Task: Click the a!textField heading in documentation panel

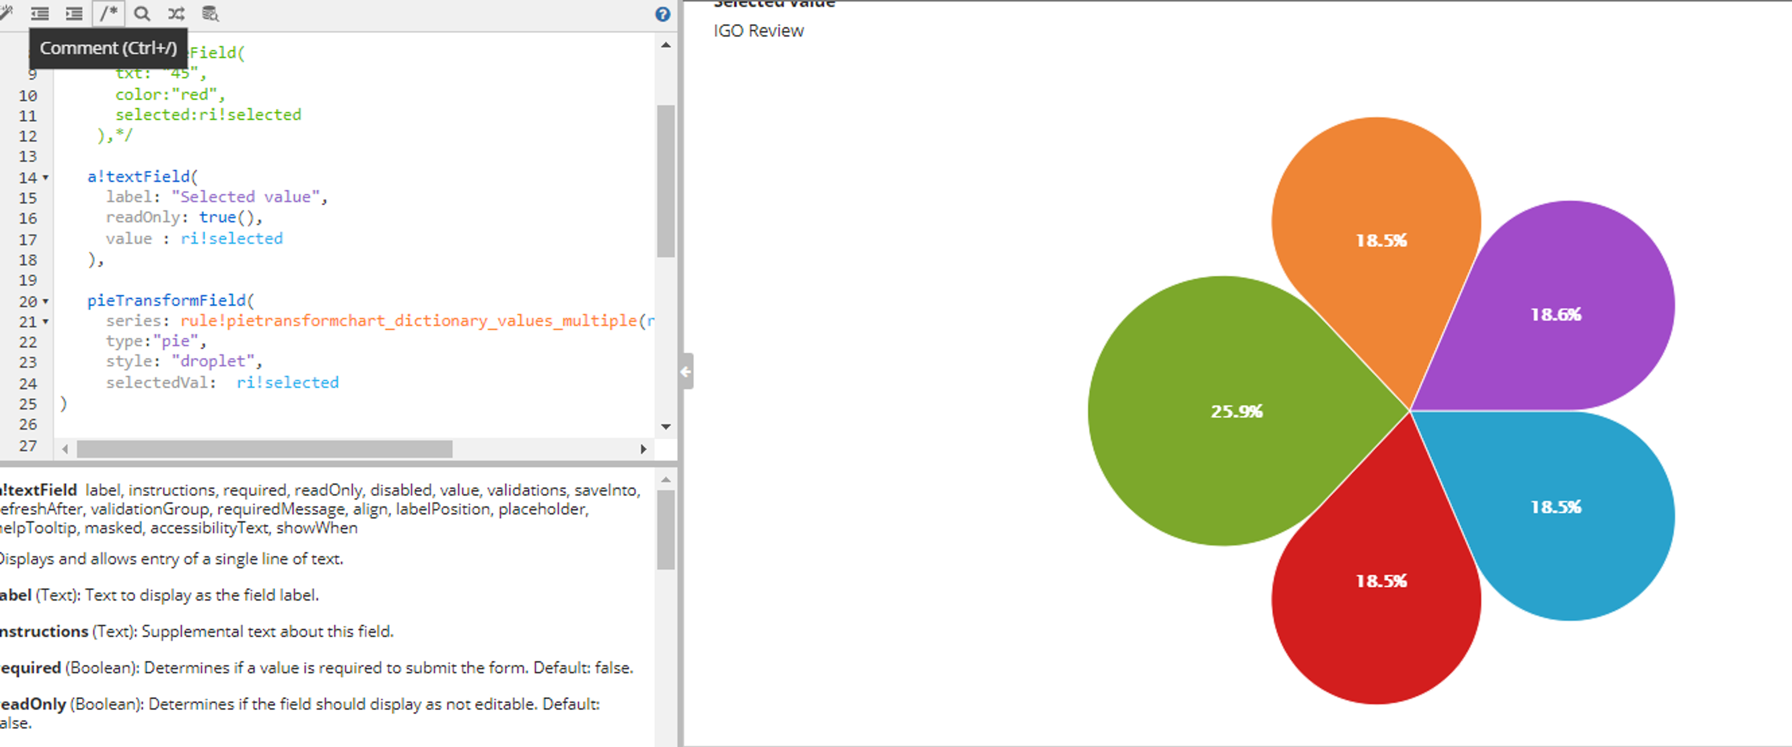Action: 38,490
